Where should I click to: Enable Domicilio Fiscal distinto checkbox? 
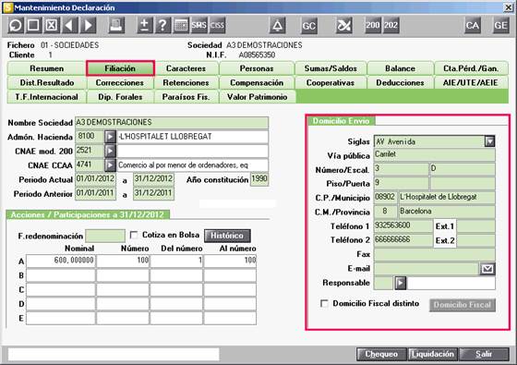[x=324, y=303]
